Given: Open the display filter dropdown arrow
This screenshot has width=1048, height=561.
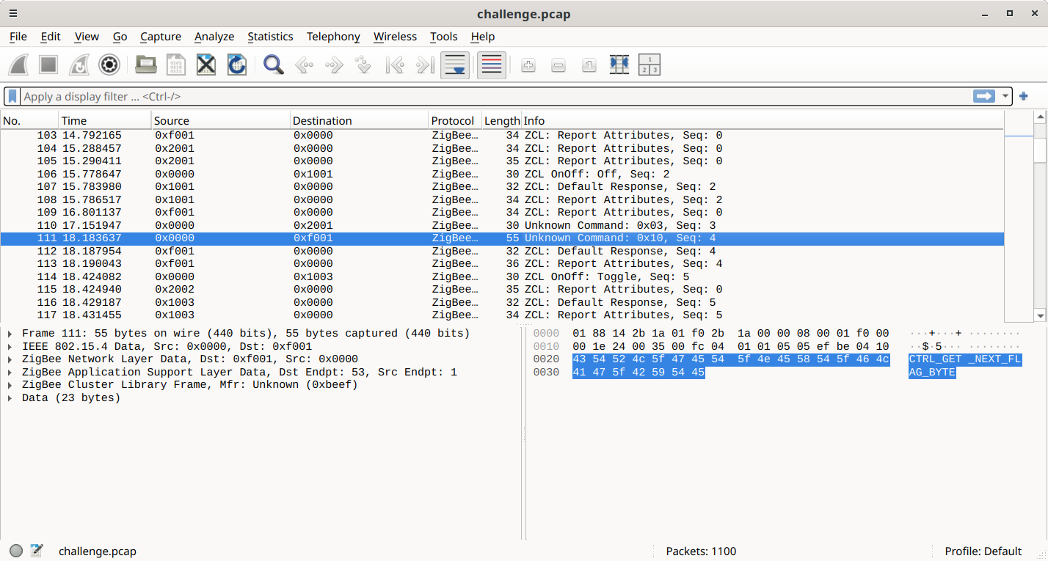Looking at the screenshot, I should (x=1005, y=96).
